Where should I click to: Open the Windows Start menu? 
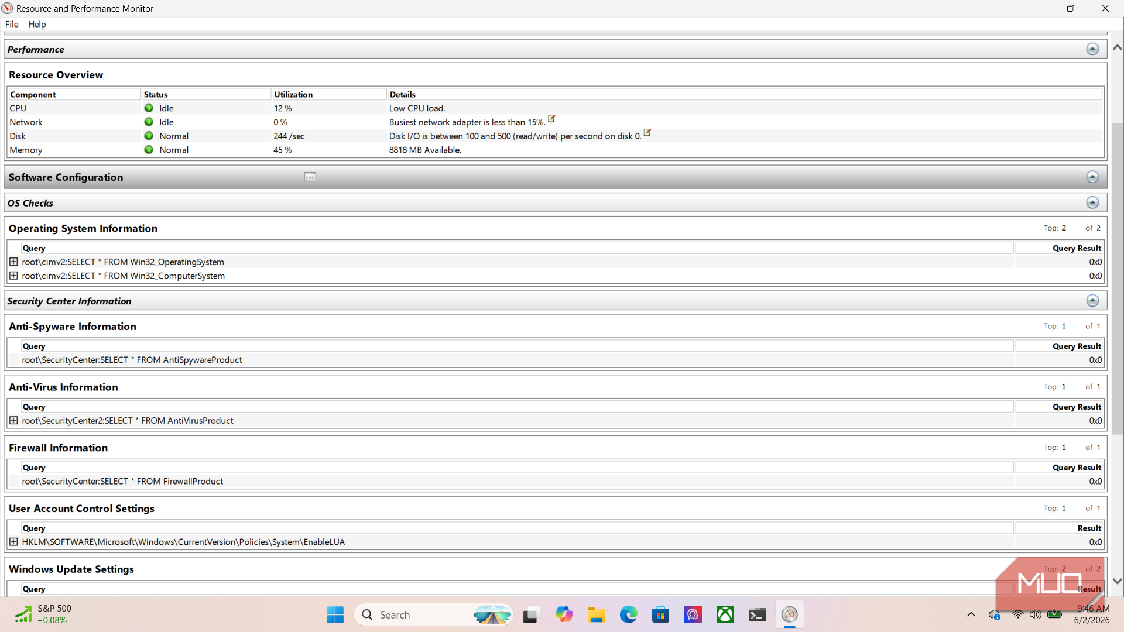[335, 615]
